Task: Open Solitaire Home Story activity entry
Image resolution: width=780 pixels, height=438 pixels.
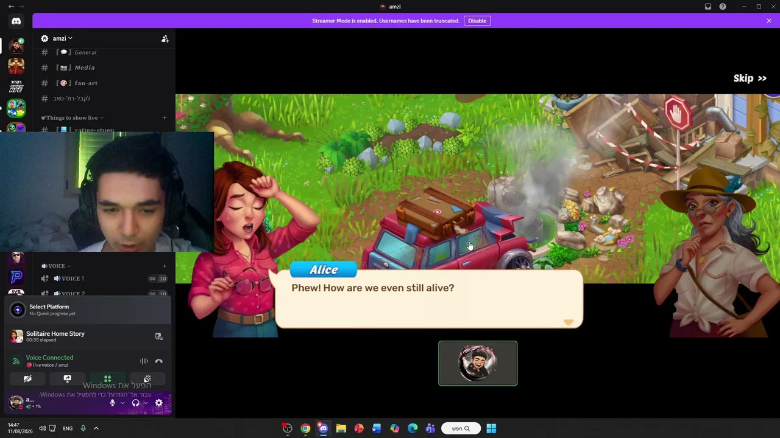Action: (88, 336)
